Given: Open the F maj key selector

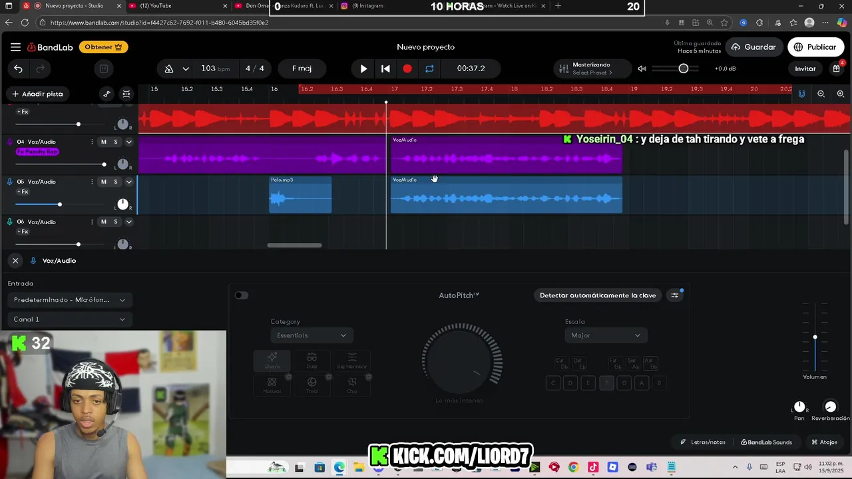Looking at the screenshot, I should point(302,69).
